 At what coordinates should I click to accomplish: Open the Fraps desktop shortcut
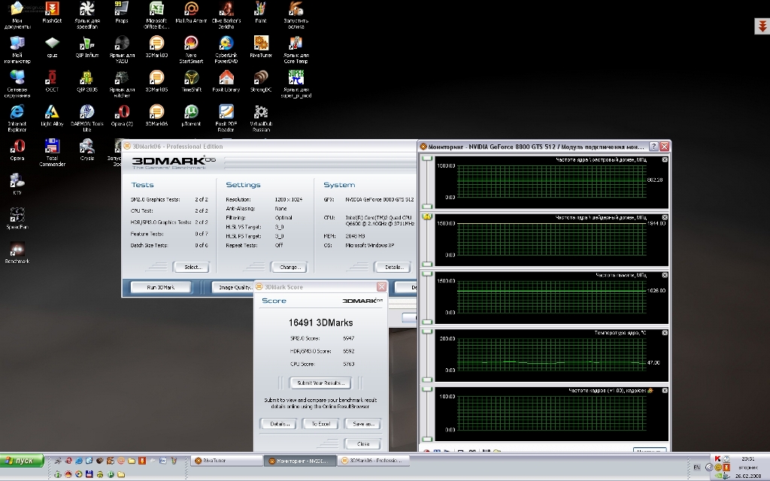pos(121,9)
